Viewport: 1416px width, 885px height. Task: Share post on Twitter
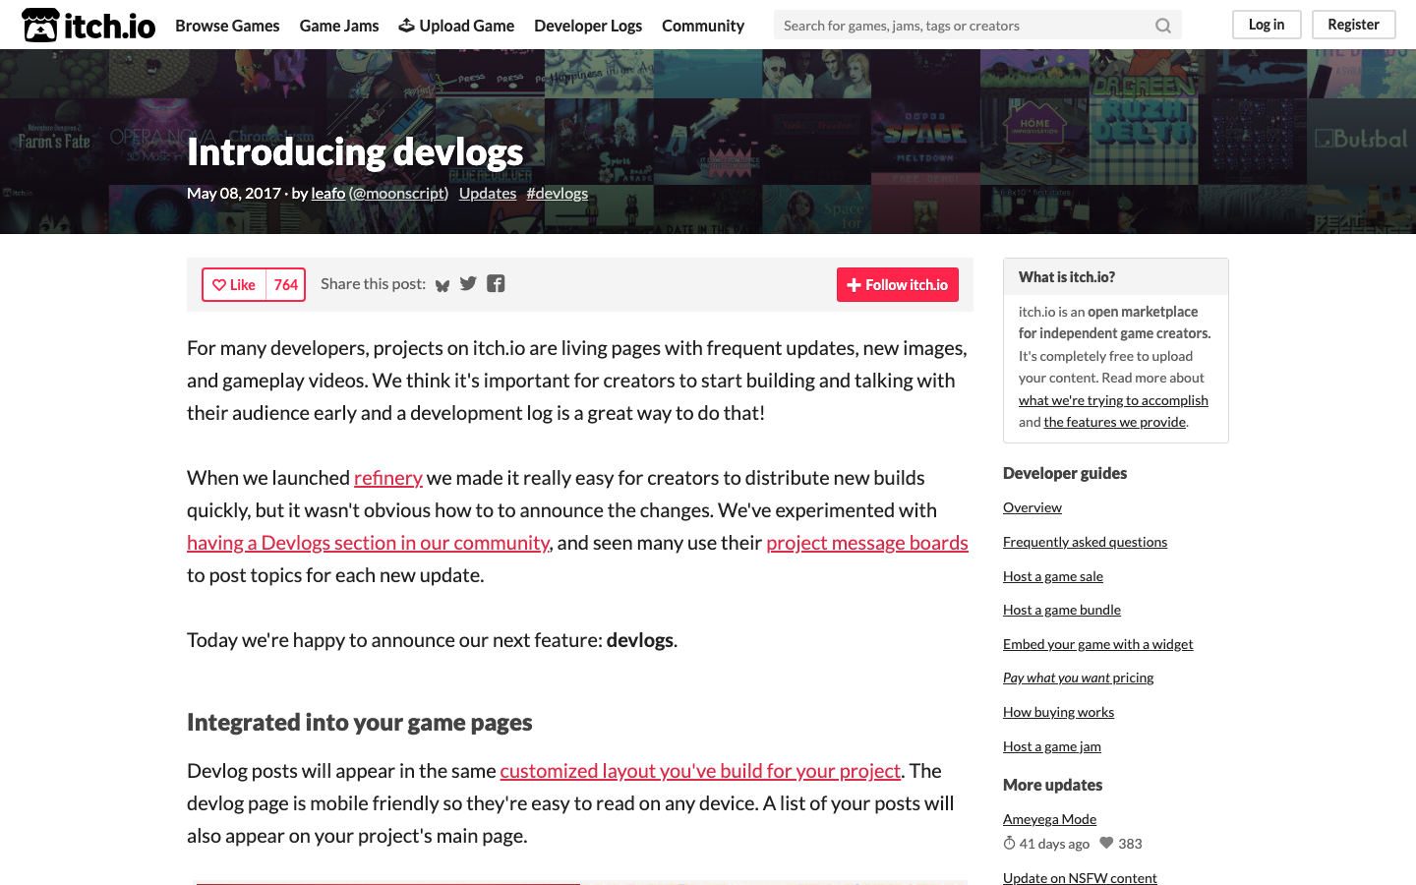coord(468,284)
